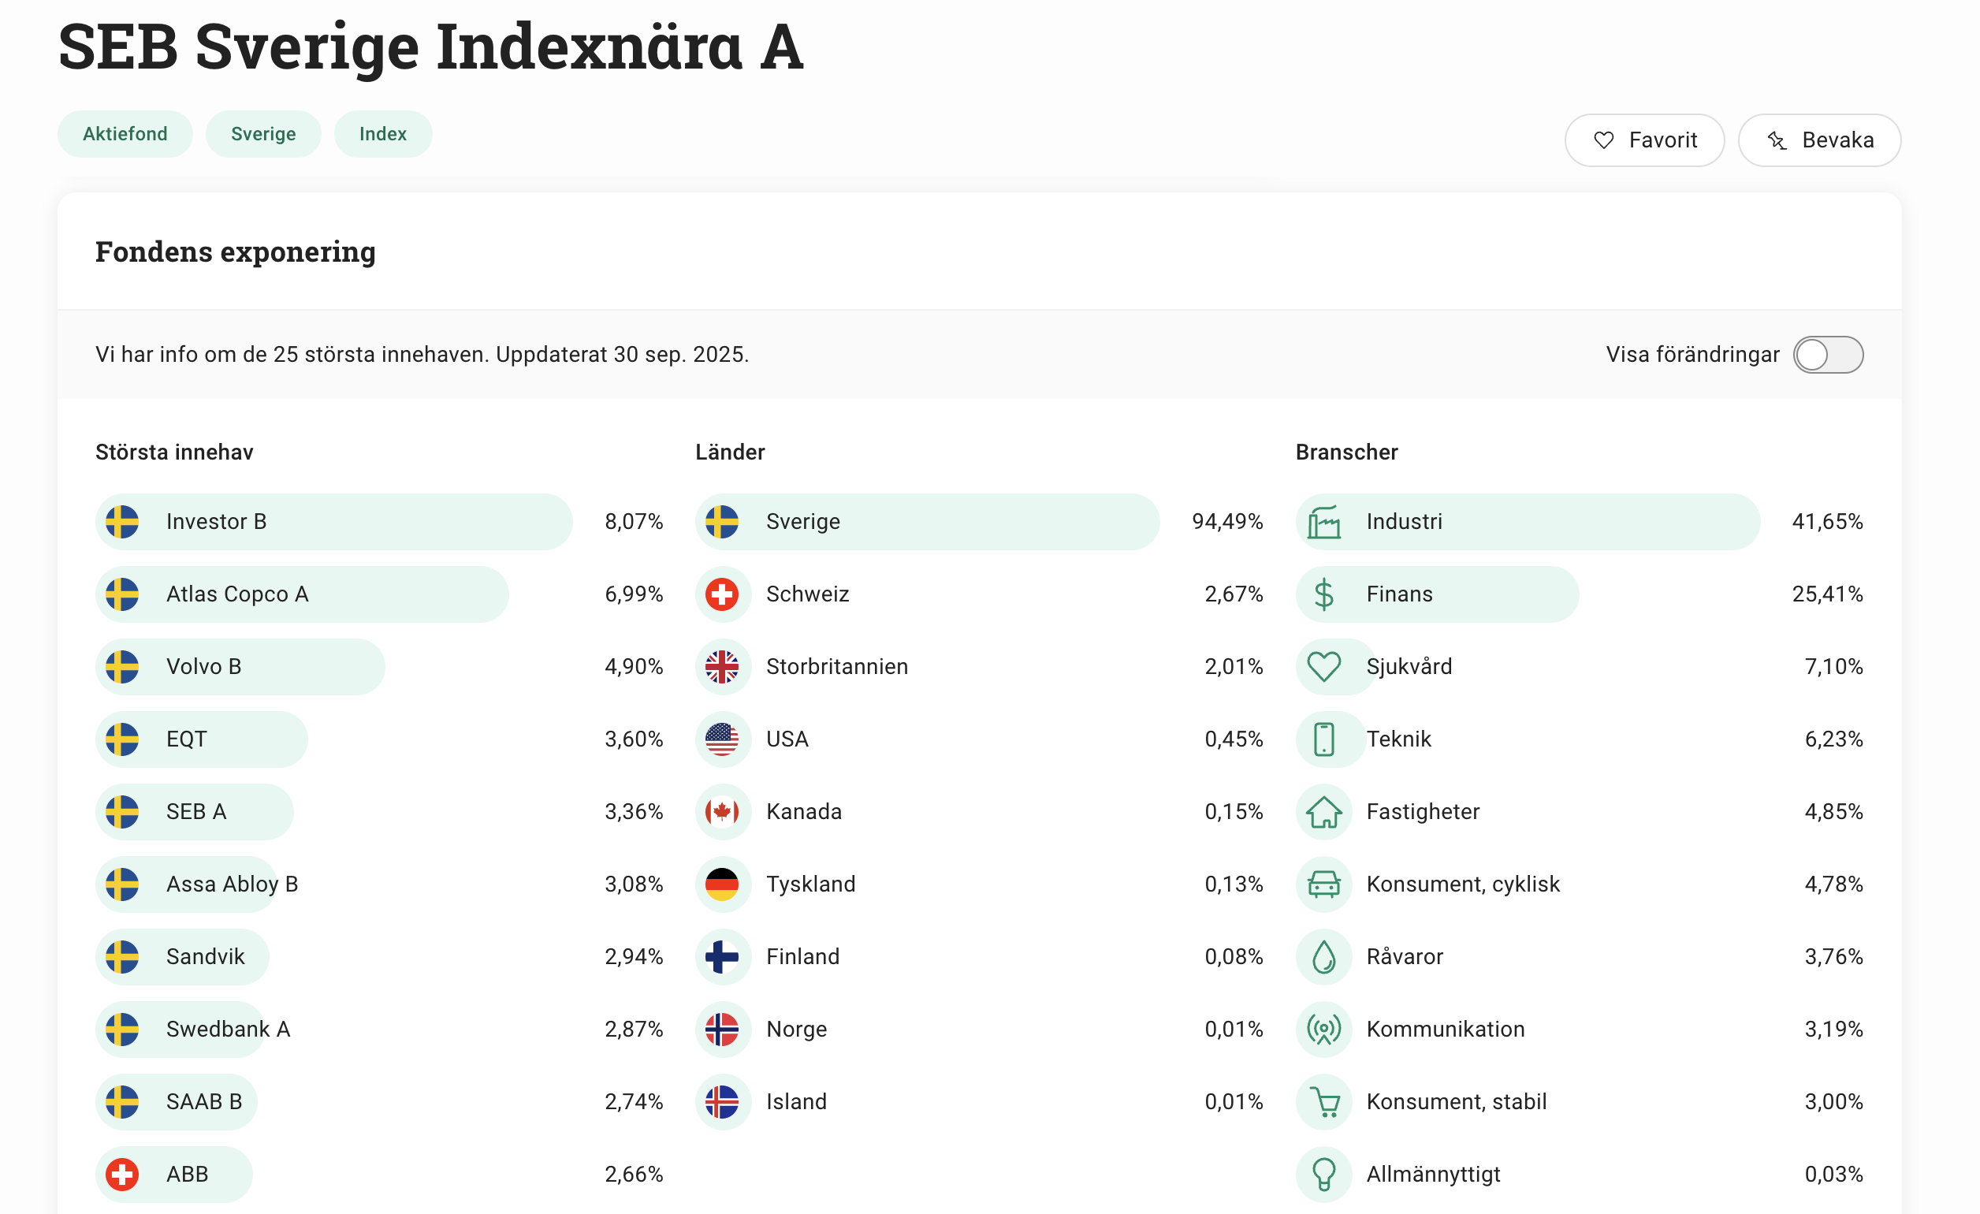Viewport: 1980px width, 1214px height.
Task: Click the Kommunikation antenna icon
Action: click(1323, 1030)
